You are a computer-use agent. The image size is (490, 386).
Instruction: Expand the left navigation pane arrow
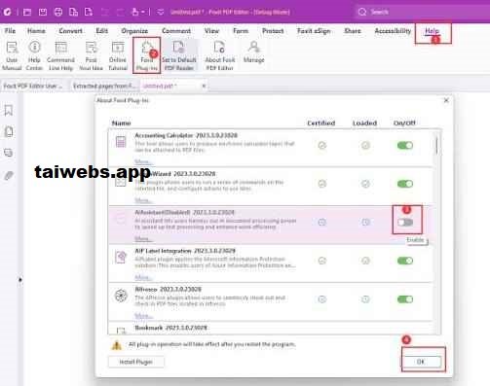click(x=20, y=279)
